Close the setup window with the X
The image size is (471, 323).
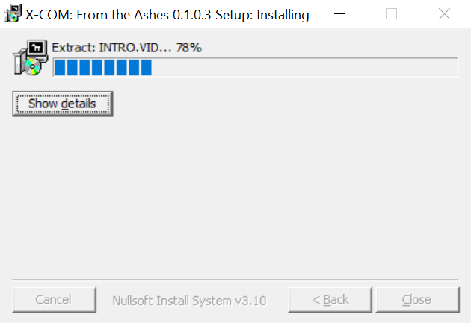[x=444, y=13]
